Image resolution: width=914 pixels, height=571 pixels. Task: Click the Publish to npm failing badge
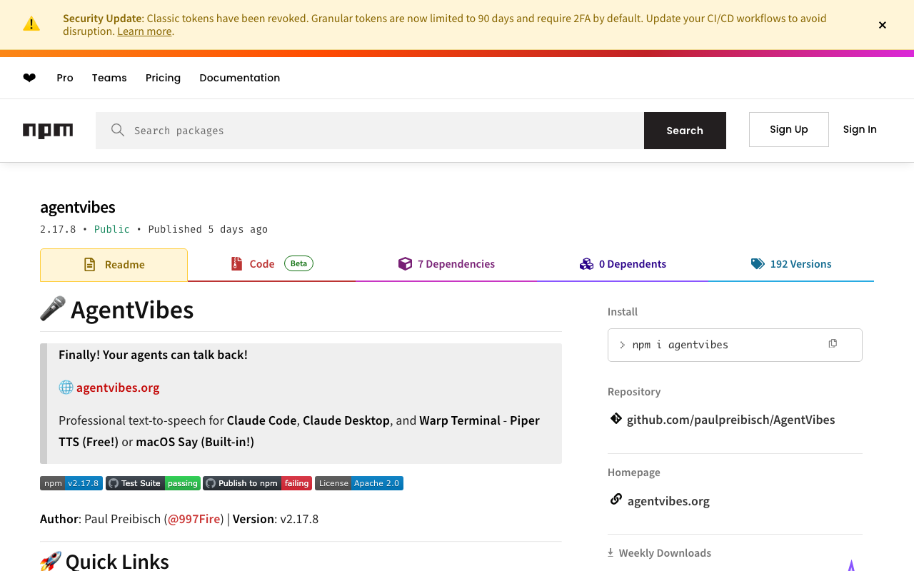(258, 483)
